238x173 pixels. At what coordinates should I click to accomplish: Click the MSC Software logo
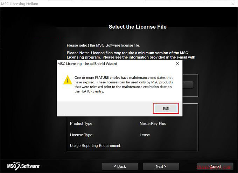coord(23,166)
